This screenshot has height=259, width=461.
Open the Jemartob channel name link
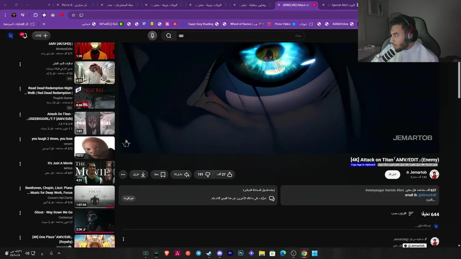click(418, 172)
